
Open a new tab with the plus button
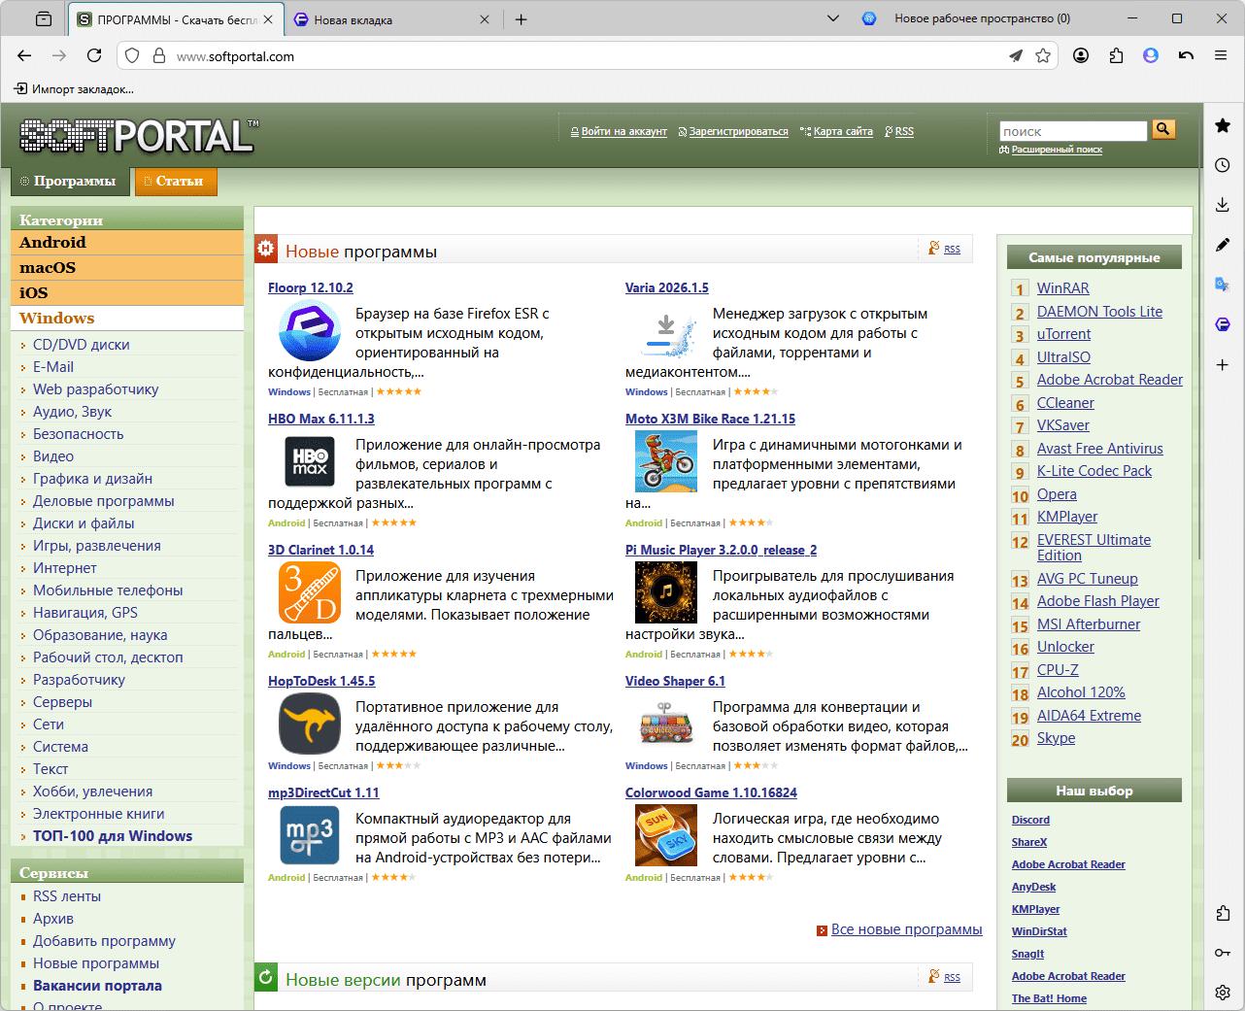522,19
